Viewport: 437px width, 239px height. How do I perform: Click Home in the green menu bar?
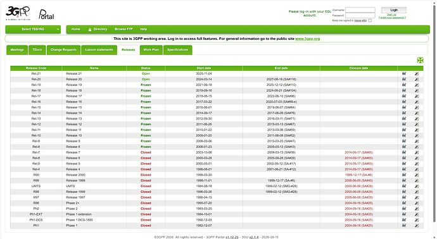(x=75, y=29)
